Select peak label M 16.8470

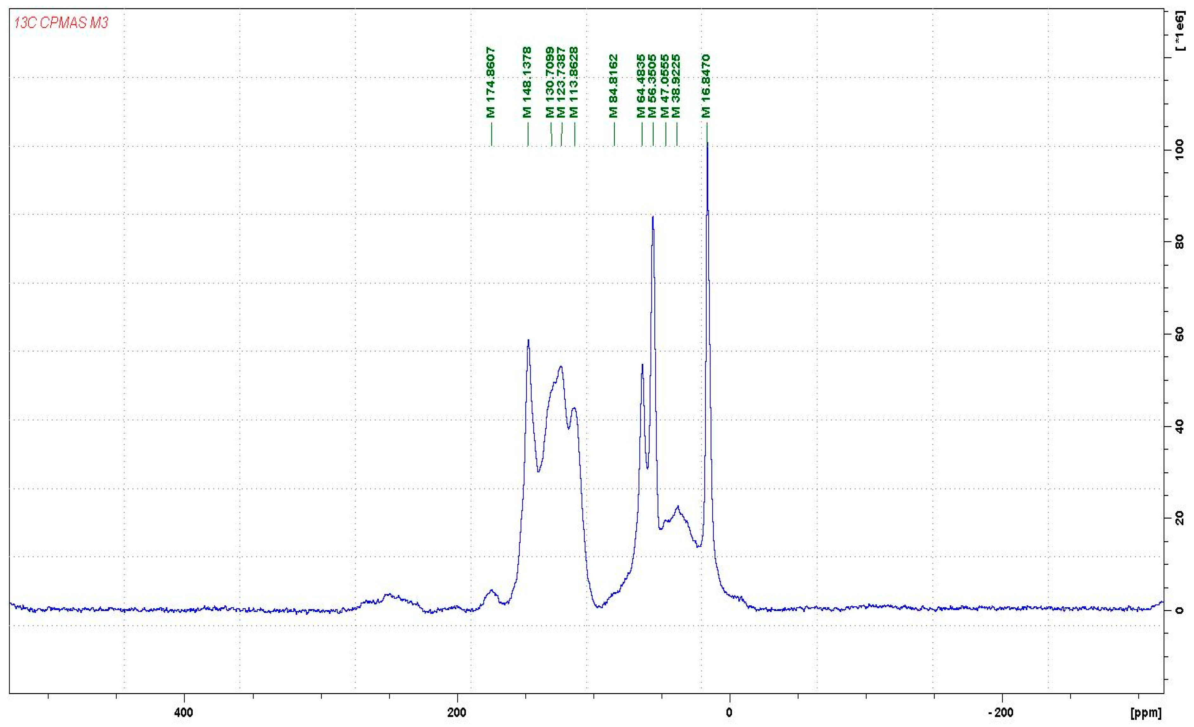coord(706,86)
